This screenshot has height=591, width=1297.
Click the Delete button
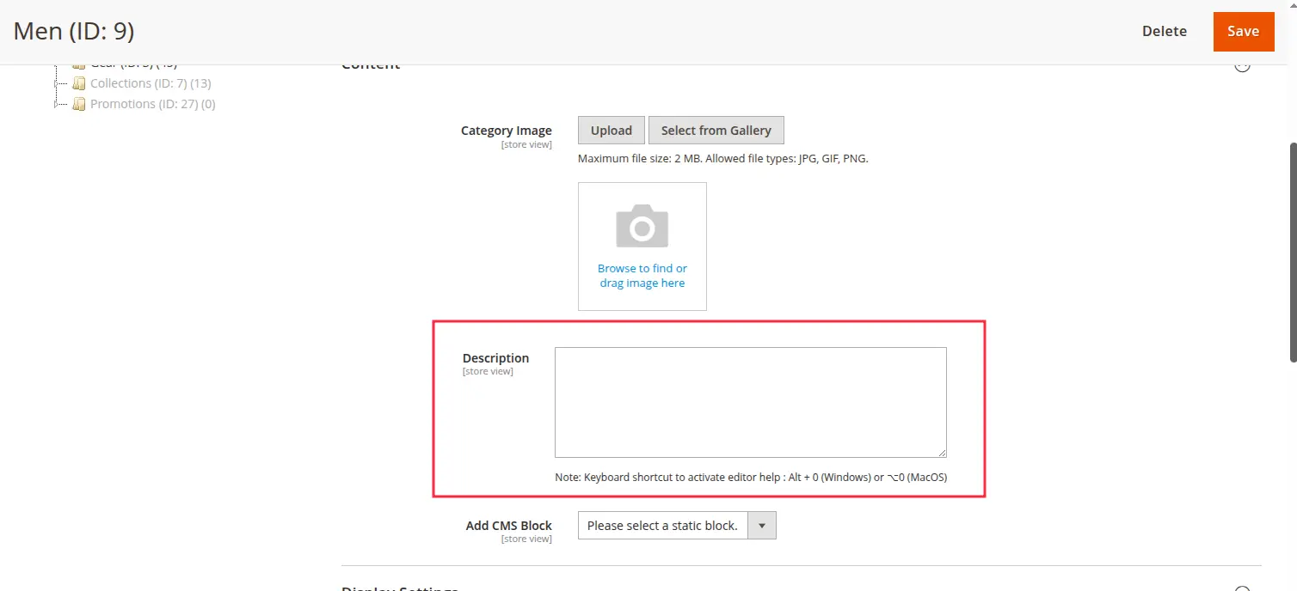pos(1165,31)
